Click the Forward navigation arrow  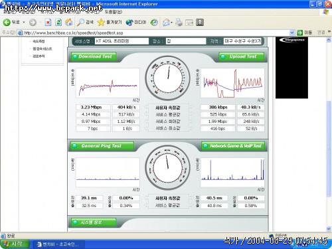[33, 23]
